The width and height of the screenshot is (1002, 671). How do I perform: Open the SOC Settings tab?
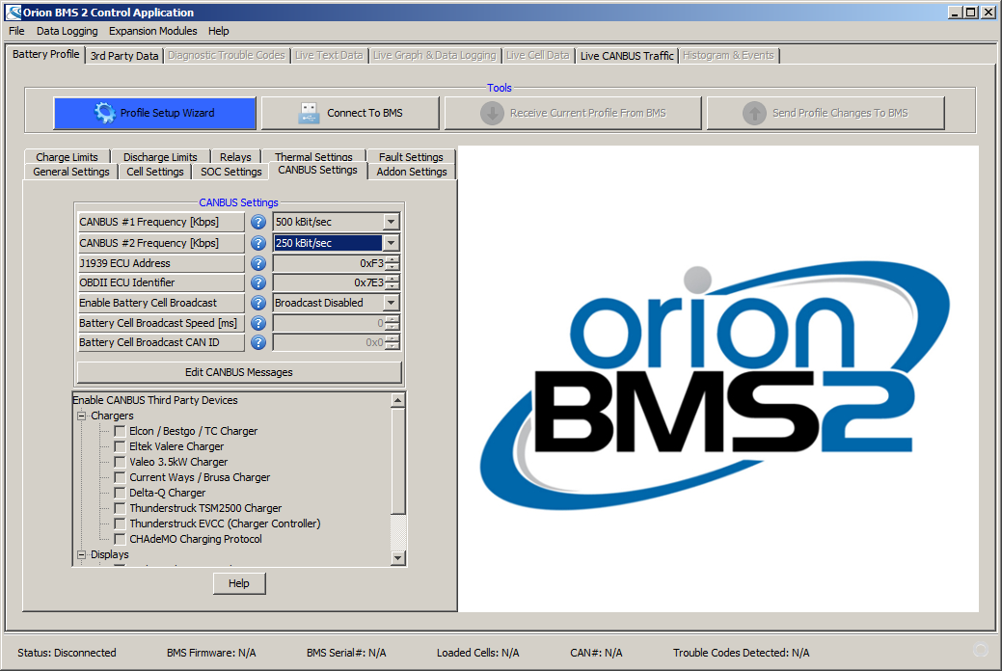(x=231, y=172)
